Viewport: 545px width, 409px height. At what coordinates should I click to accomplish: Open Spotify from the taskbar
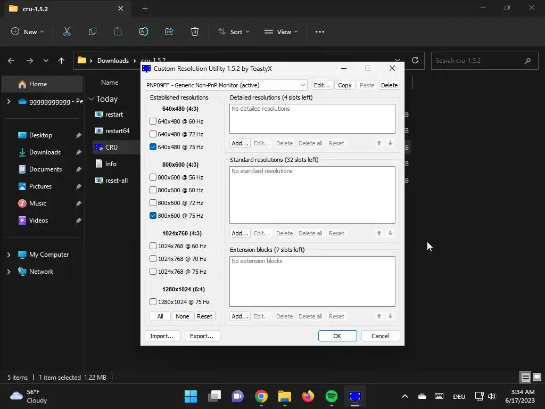point(332,396)
